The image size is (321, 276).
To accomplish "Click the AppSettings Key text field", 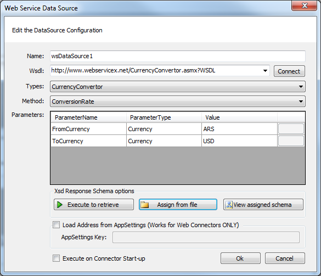I will pos(206,237).
